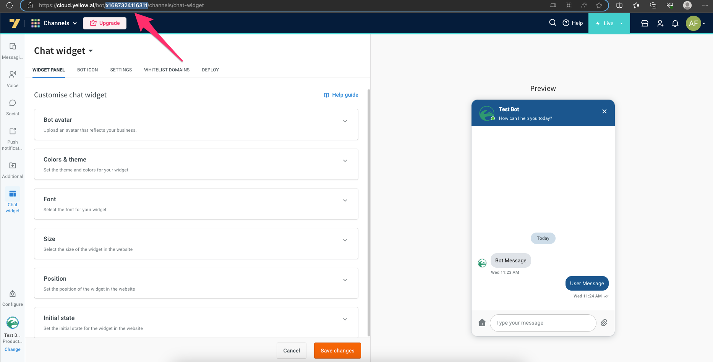Open browser collections icon
This screenshot has height=362, width=713.
[653, 5]
